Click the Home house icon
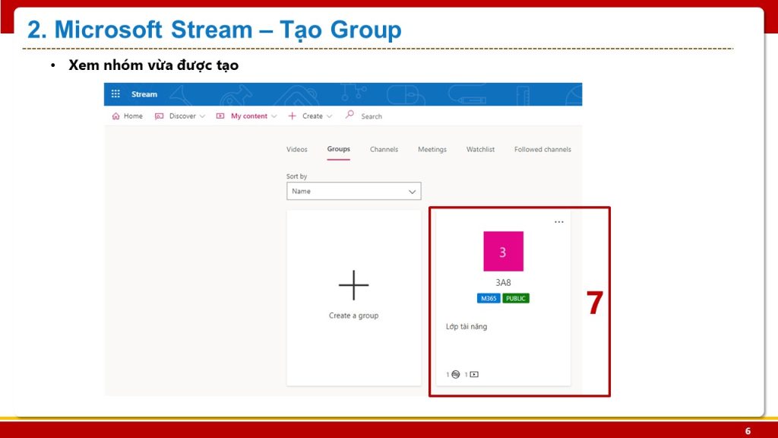 115,116
